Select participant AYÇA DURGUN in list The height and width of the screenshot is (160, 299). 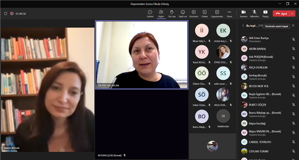coord(268,67)
